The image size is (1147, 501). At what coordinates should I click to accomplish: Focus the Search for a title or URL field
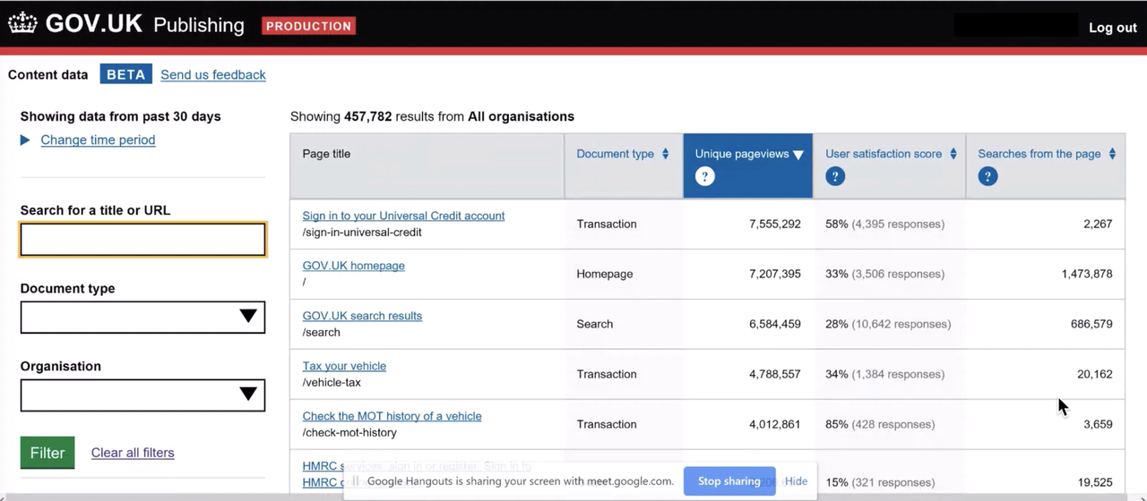142,239
